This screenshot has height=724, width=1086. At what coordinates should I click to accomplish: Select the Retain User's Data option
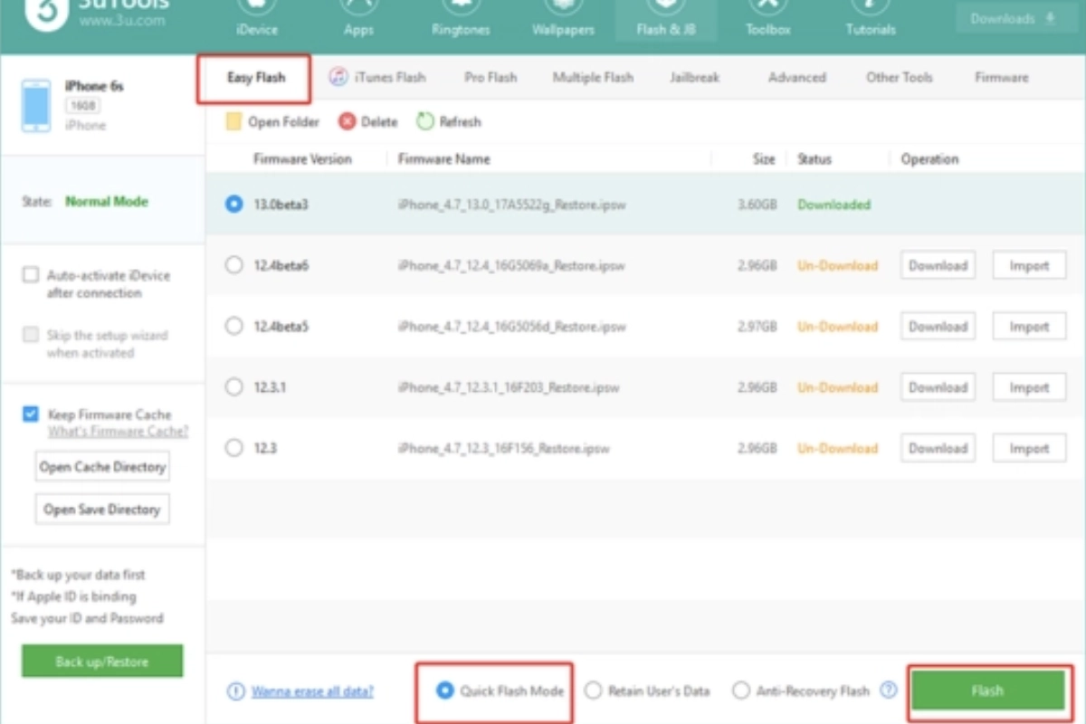click(593, 691)
